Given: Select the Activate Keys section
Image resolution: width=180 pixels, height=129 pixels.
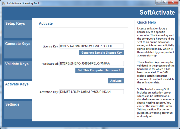Looking at the screenshot, I should (18, 90).
